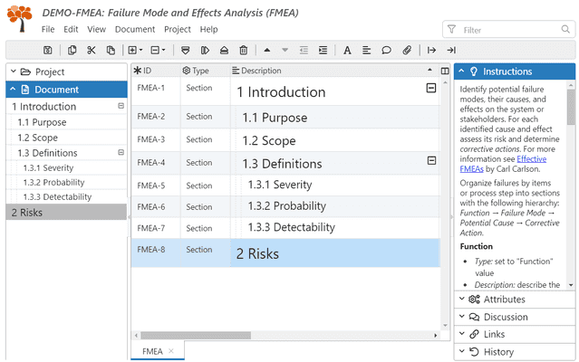Collapse 1.3 Definitions in the outline tree
This screenshot has width=579, height=362.
coord(121,152)
